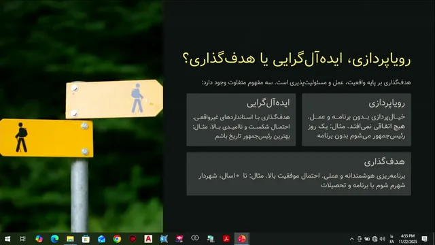Screen dimensions: 435x245
Task: Open the Microsoft Store app
Action: (86, 239)
